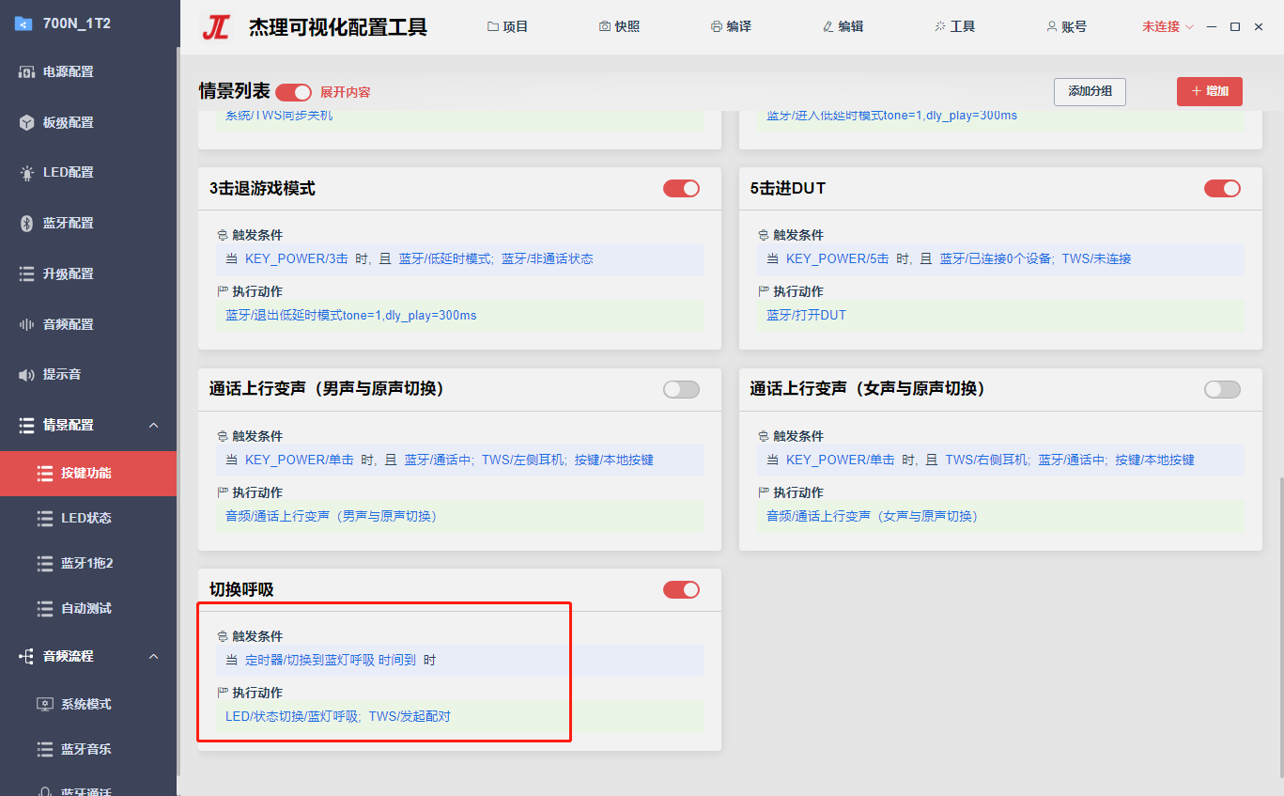The height and width of the screenshot is (796, 1284).
Task: Open the 快照 menu
Action: pyautogui.click(x=619, y=26)
